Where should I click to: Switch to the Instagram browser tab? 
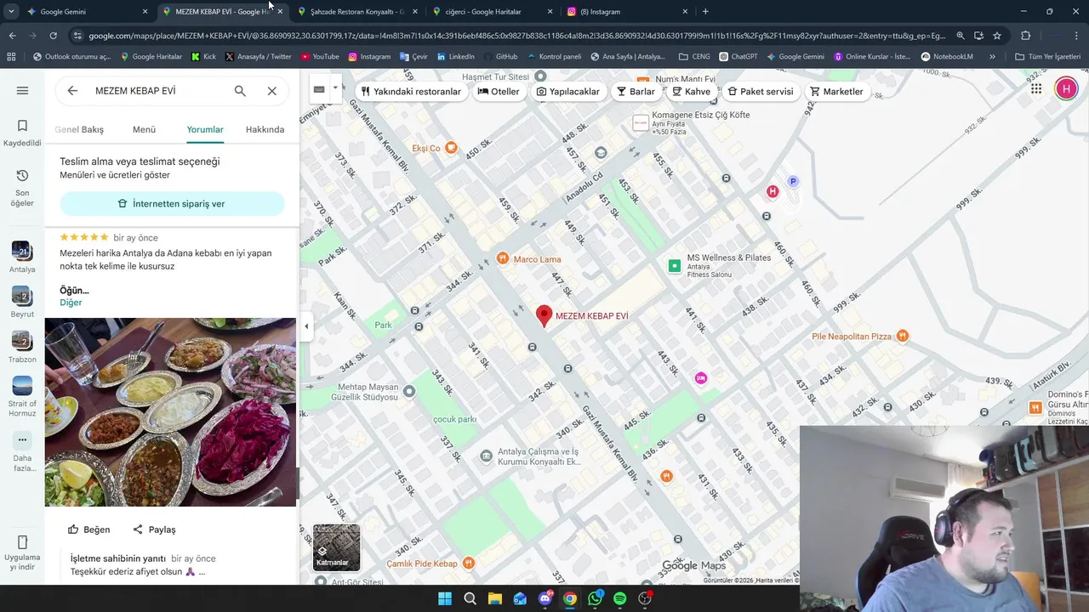point(627,12)
